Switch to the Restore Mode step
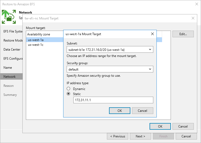The image size is (201, 143). pos(13,40)
